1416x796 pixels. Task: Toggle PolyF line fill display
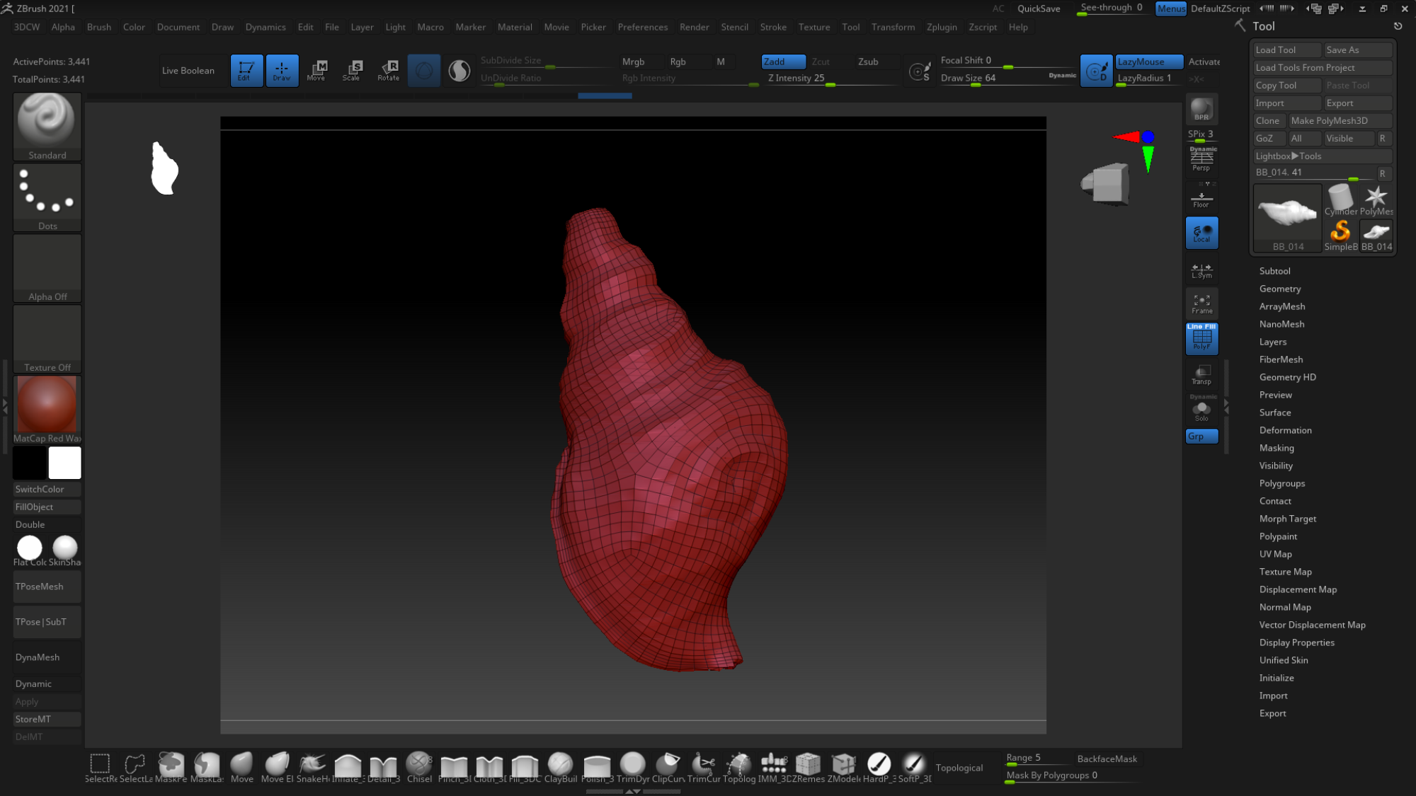(1201, 339)
